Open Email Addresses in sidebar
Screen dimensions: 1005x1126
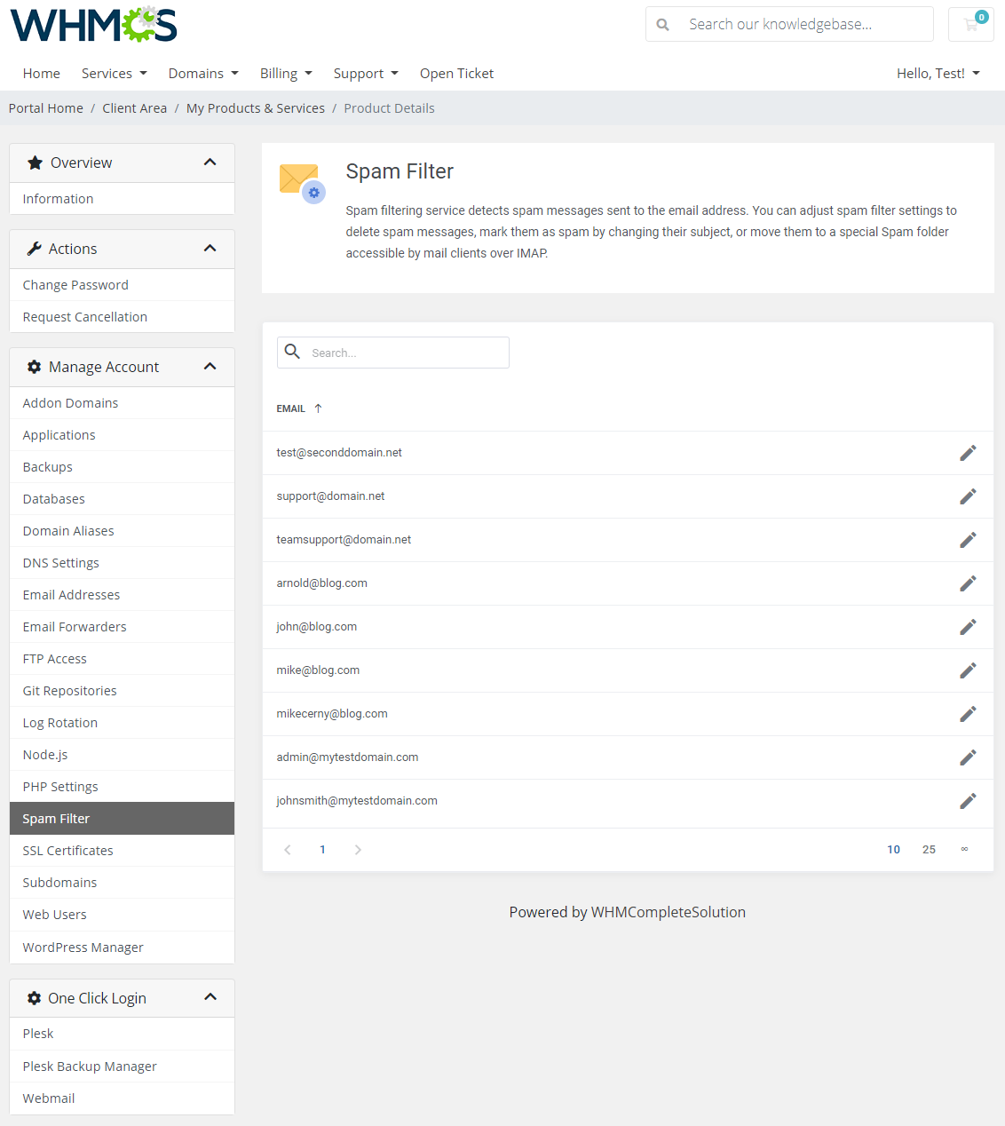point(122,595)
